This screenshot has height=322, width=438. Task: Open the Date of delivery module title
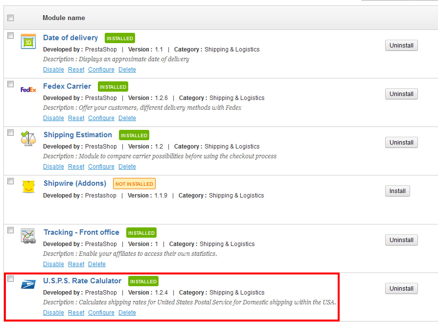[x=70, y=38]
